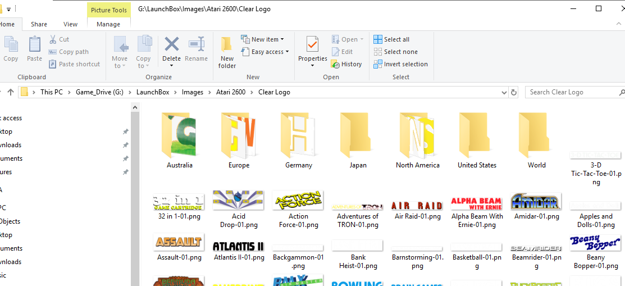
Task: Click the Up arrow navigation button
Action: 10,92
